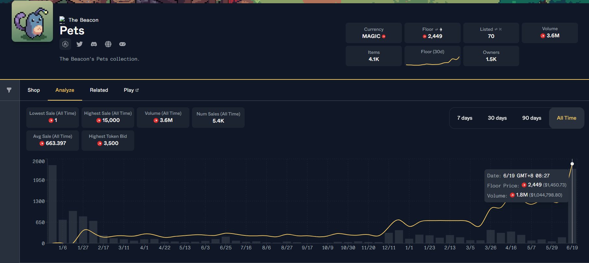The height and width of the screenshot is (263, 589).
Task: Click the 2600 y-axis label
Action: click(x=39, y=161)
